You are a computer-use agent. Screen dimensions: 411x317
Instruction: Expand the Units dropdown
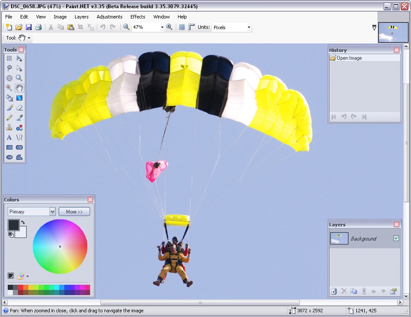(249, 27)
